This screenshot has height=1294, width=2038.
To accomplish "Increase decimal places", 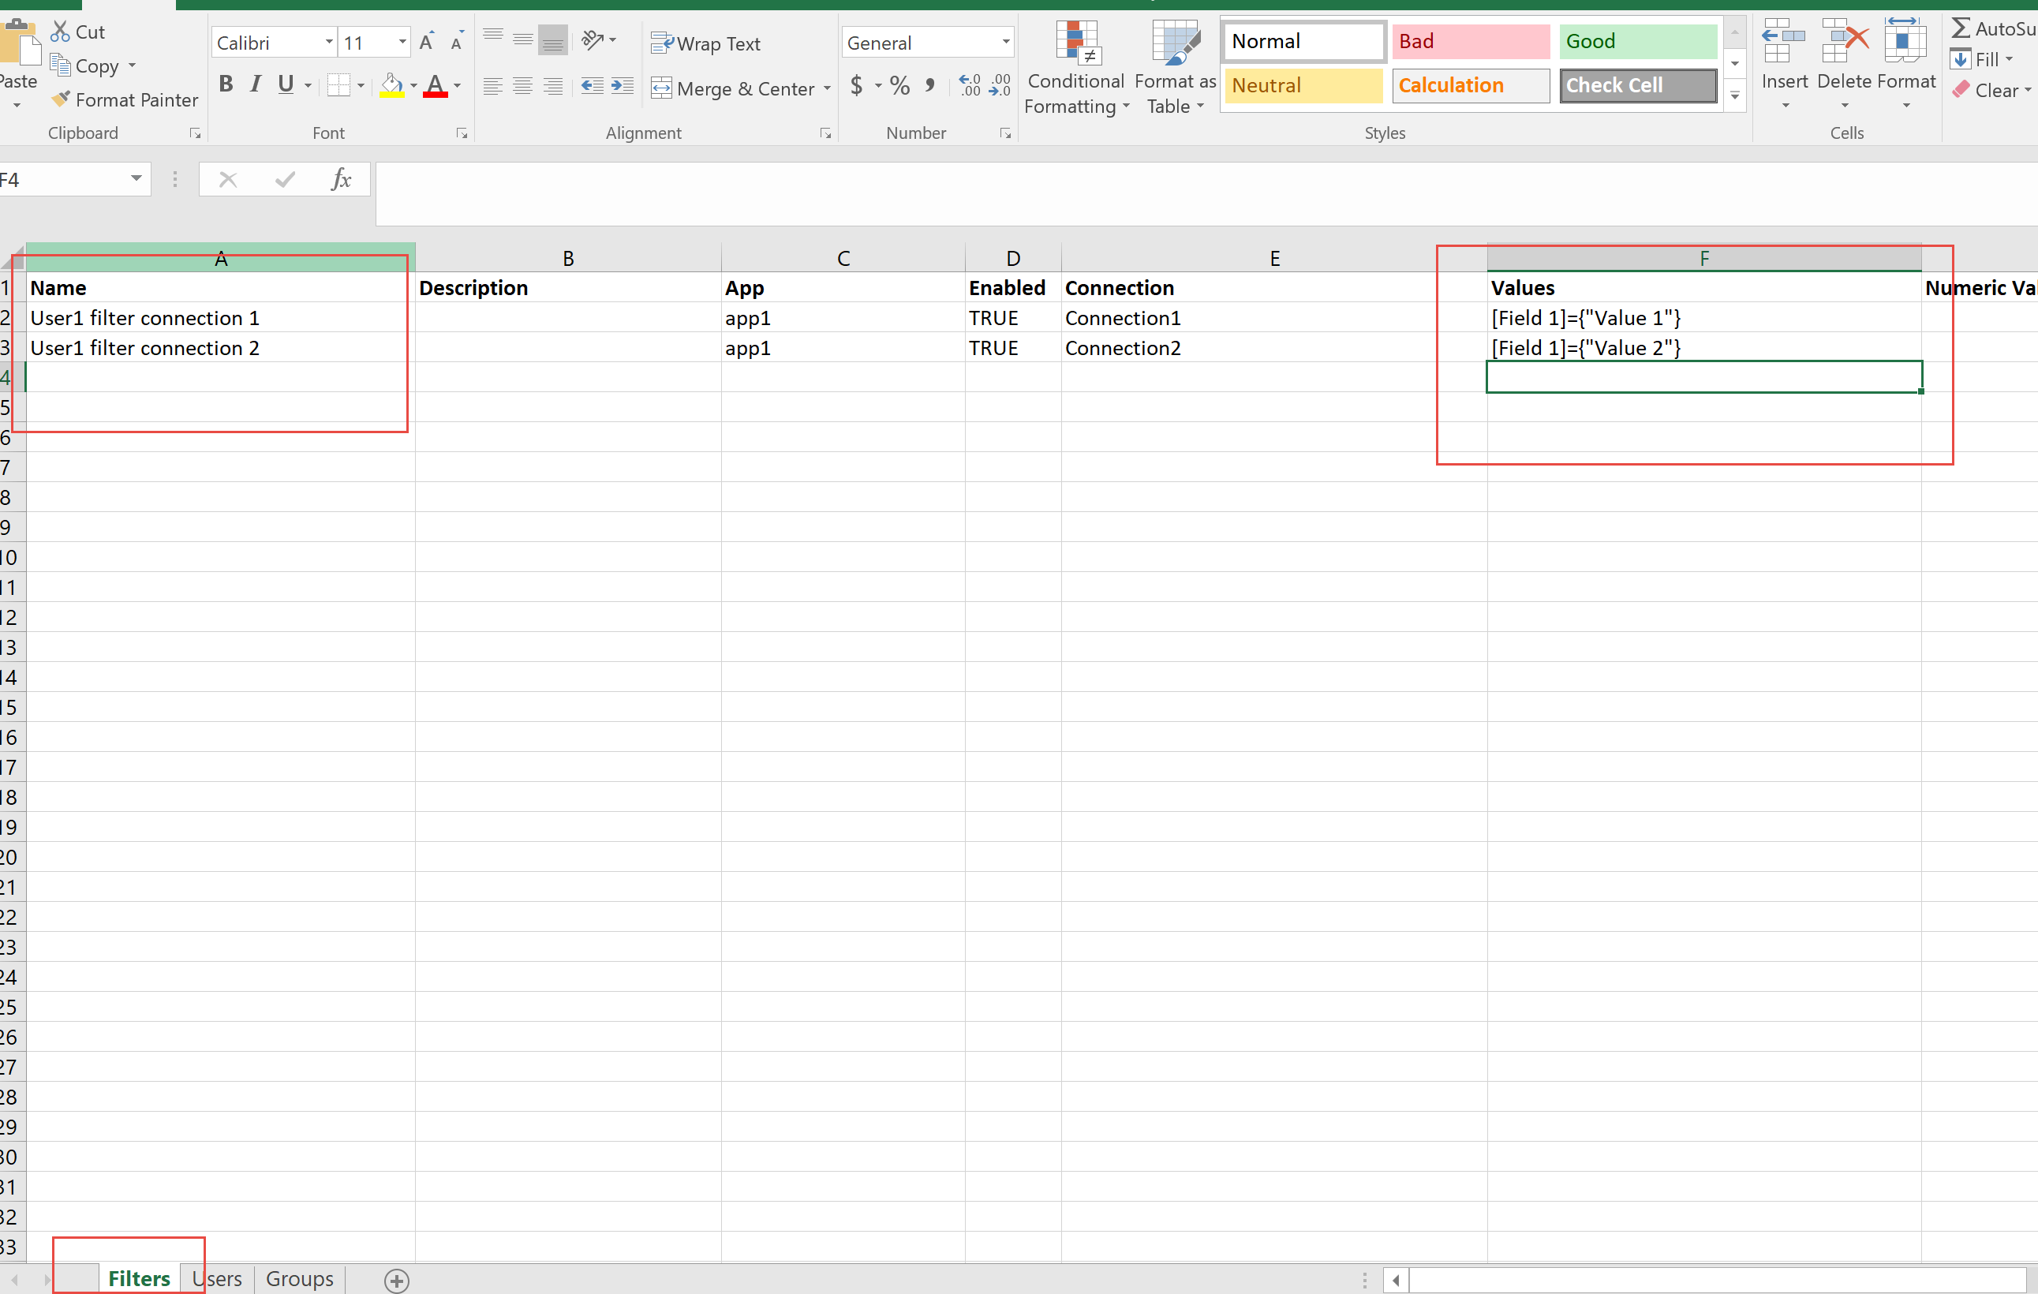I will coord(970,84).
